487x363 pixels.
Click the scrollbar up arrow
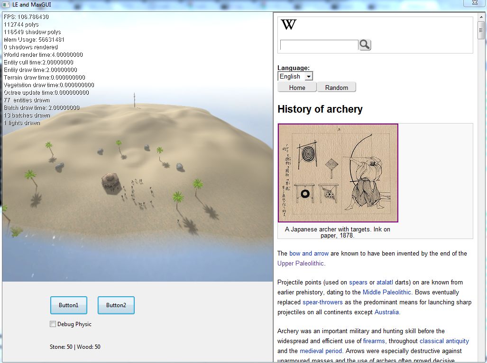click(x=481, y=17)
